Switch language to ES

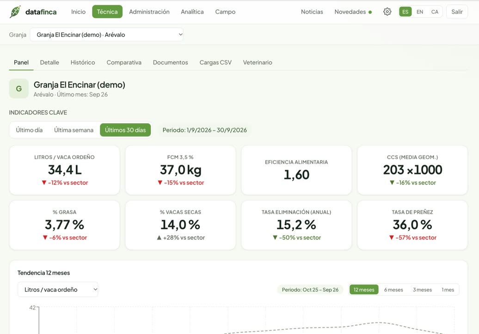pyautogui.click(x=405, y=12)
